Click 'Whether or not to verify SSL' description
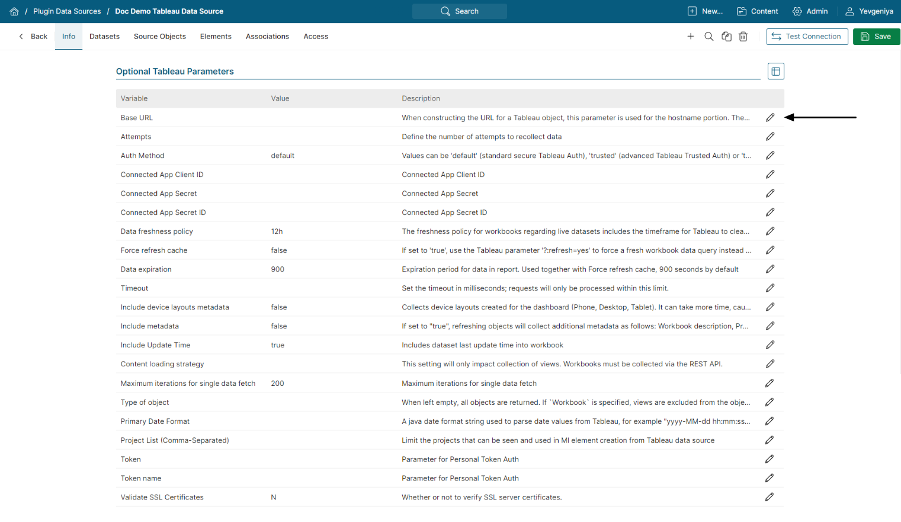901x522 pixels. tap(482, 497)
